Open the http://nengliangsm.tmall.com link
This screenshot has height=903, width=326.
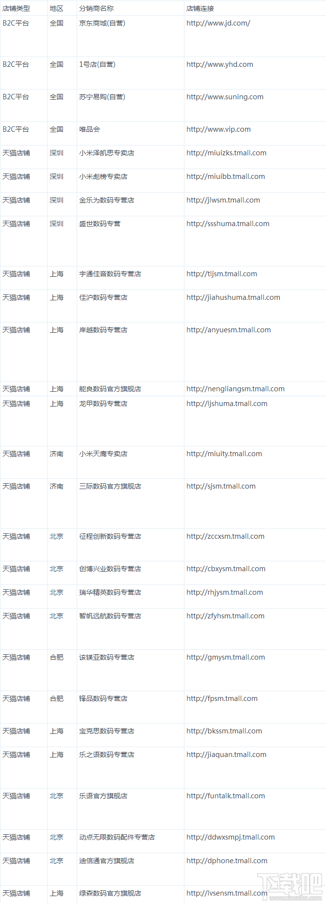(236, 389)
